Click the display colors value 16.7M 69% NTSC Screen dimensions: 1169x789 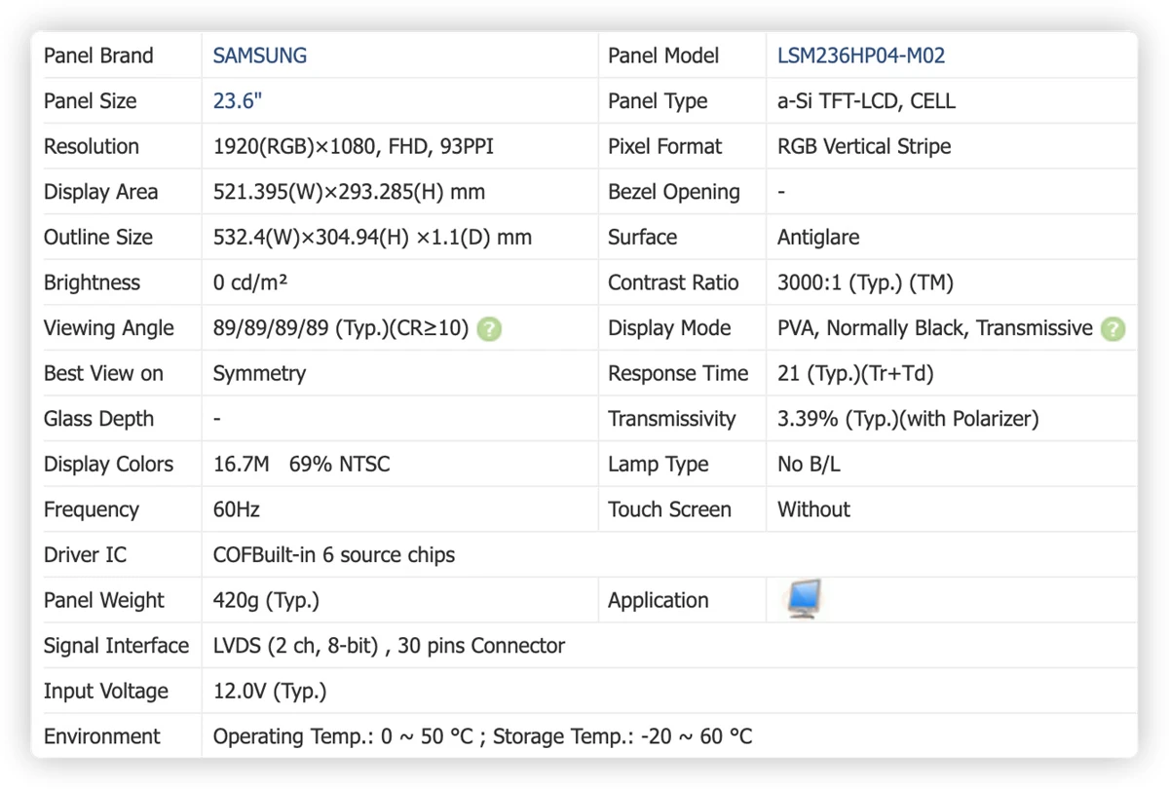(301, 465)
